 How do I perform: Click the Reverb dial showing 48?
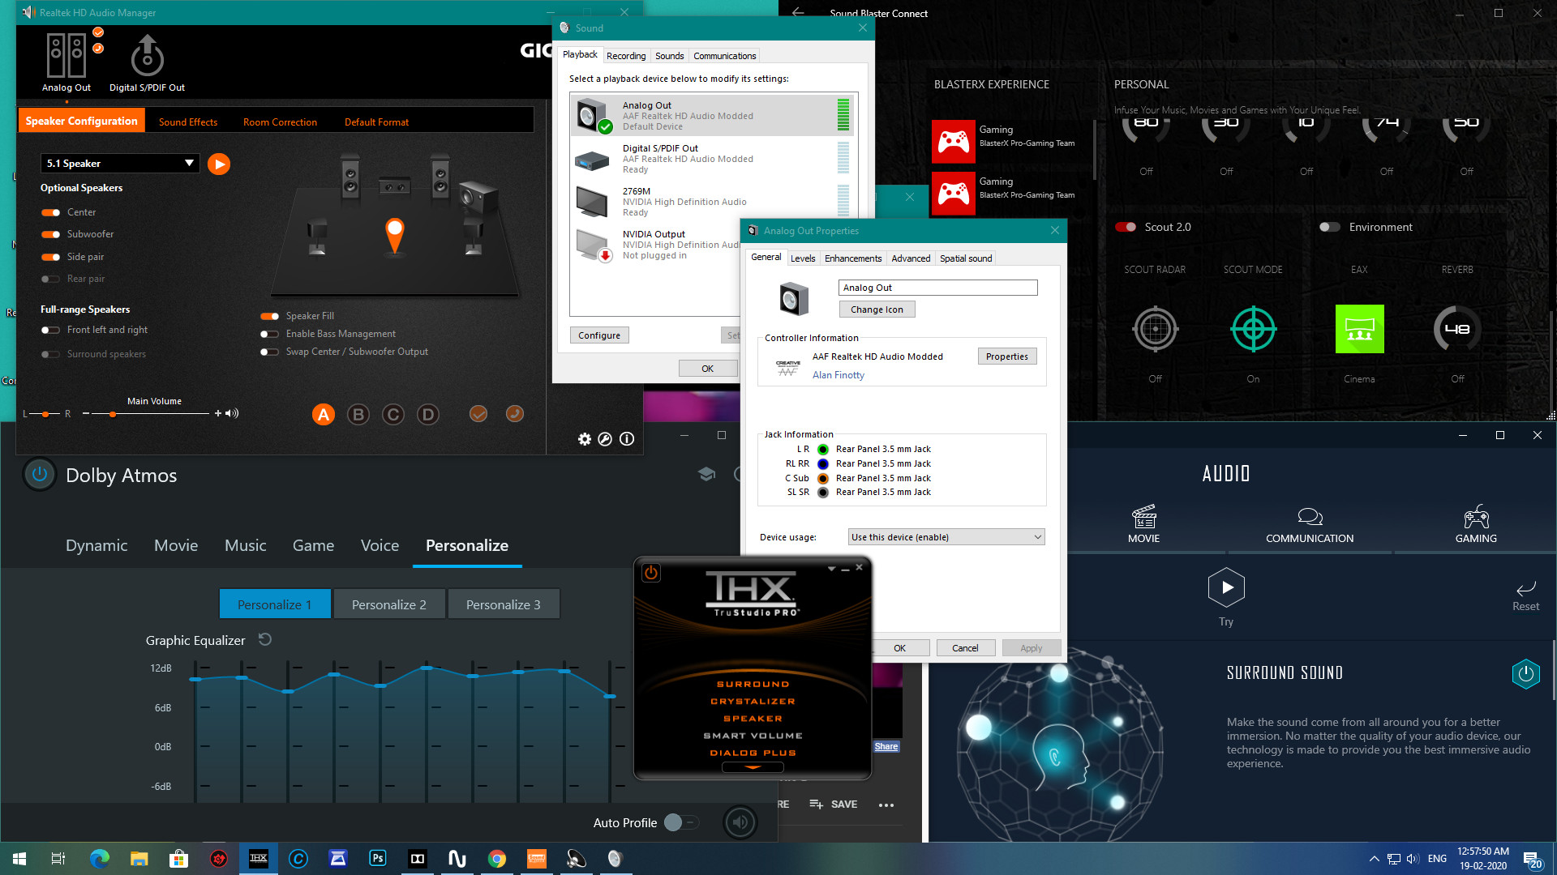point(1457,329)
